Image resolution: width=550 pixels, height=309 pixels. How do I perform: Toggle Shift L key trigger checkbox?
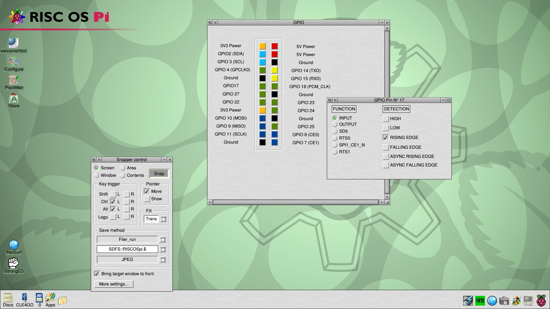click(x=113, y=194)
